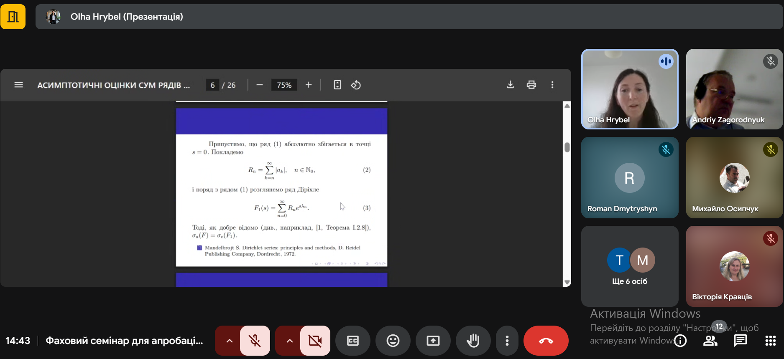
Task: Expand video settings arrow
Action: pyautogui.click(x=289, y=341)
